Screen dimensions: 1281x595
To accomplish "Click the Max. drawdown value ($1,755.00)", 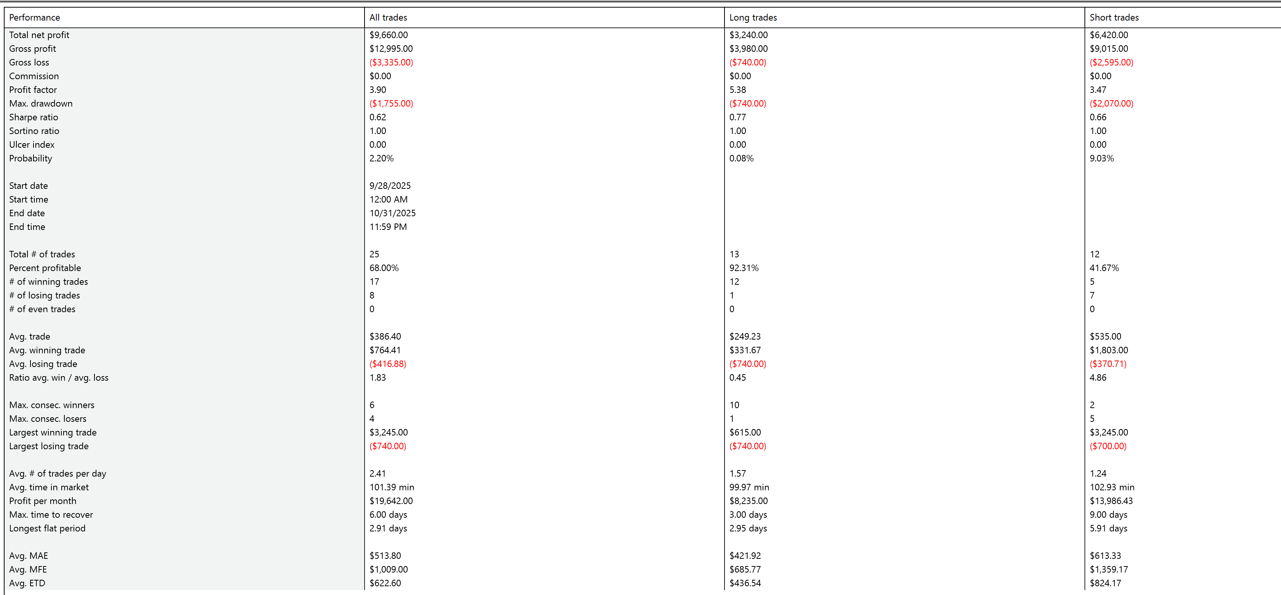I will pyautogui.click(x=391, y=104).
